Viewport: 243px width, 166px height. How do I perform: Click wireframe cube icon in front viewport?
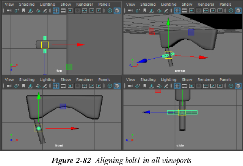pos(110,86)
